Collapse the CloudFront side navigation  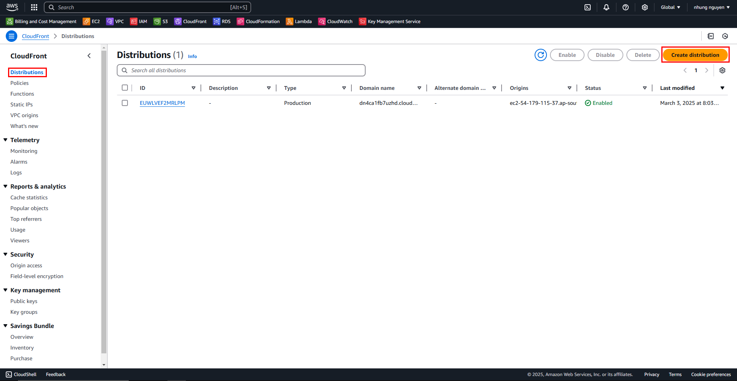pyautogui.click(x=89, y=56)
